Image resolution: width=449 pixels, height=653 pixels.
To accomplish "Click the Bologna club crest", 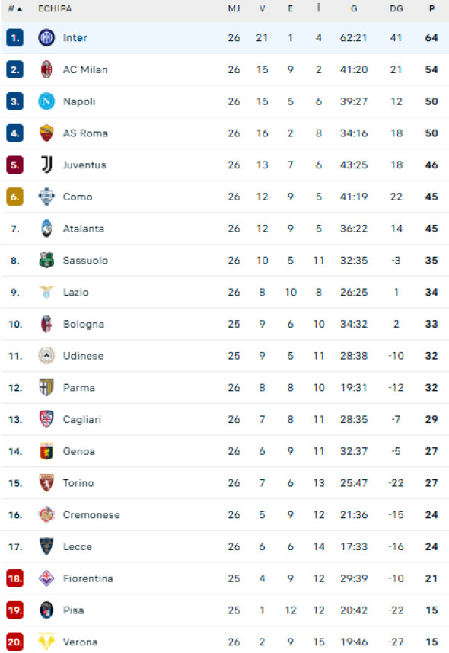I will [x=46, y=324].
